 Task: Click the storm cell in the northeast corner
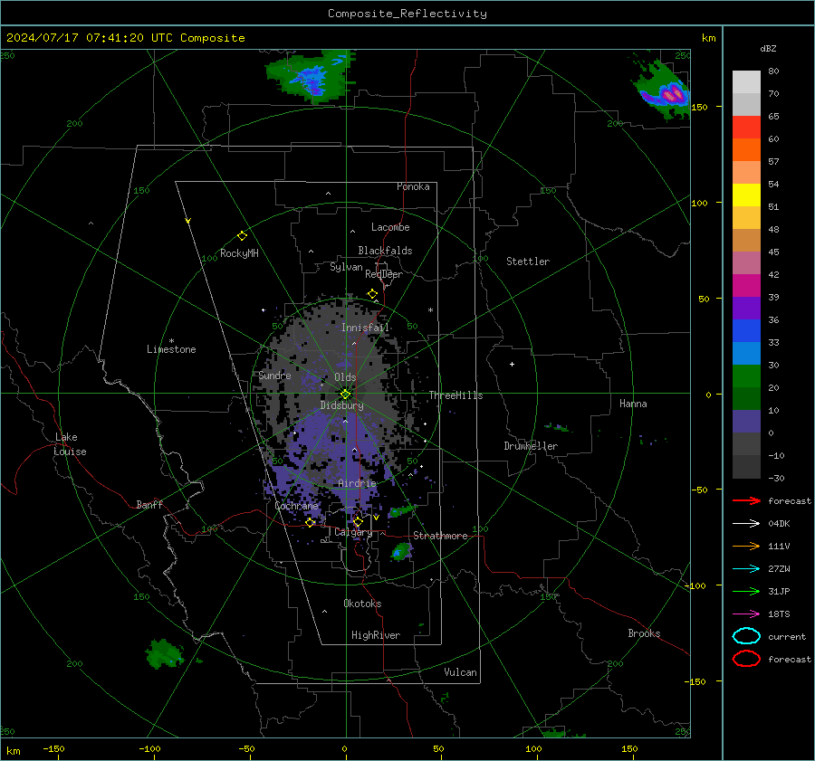(663, 90)
